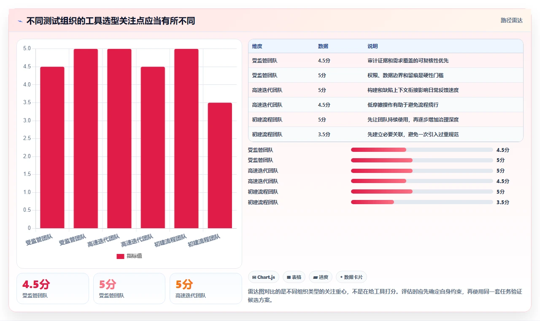Image resolution: width=540 pixels, height=321 pixels.
Task: Click the progress bar for 初建流程团队 3.5分
Action: click(x=422, y=202)
